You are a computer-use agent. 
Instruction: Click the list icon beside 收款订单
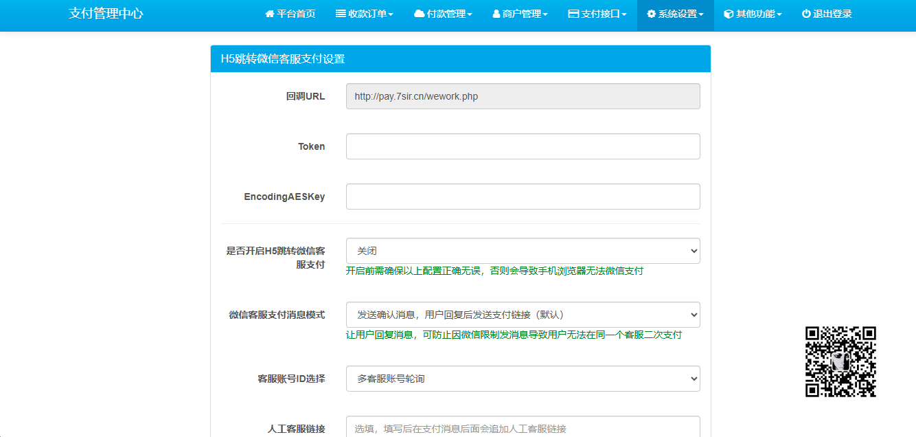tap(341, 14)
